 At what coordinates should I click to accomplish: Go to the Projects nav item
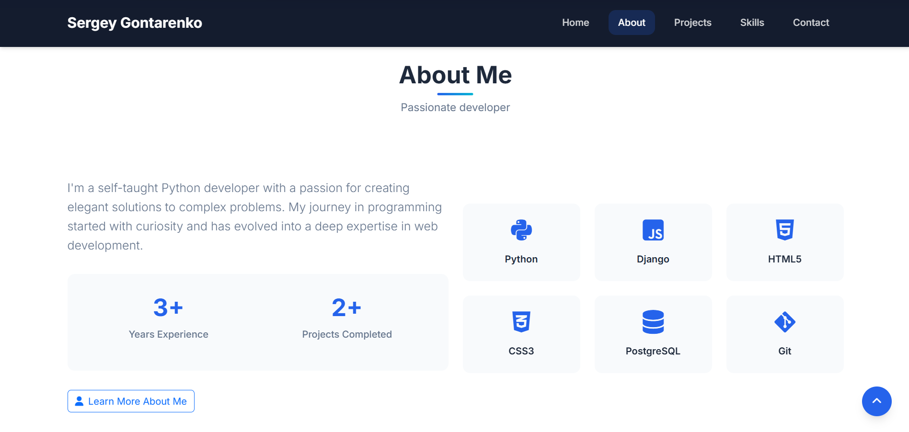(692, 23)
